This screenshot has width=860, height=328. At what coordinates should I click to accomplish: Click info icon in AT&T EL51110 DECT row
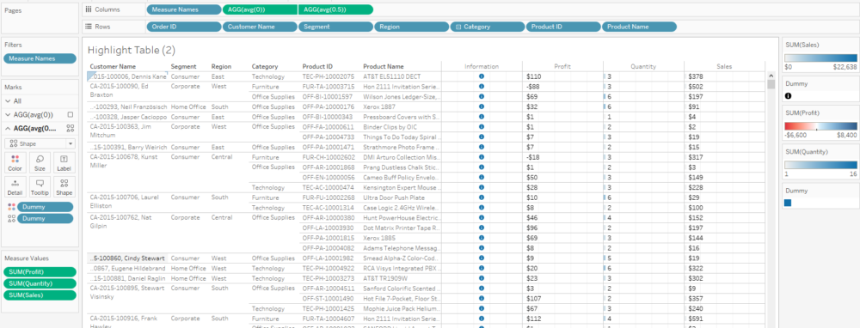click(x=482, y=76)
